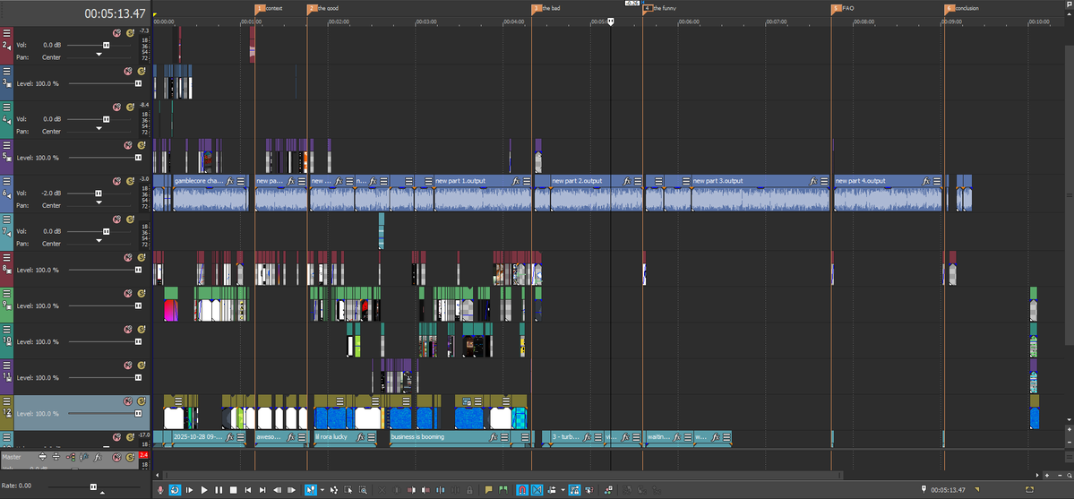Click the Play From Start button
Image resolution: width=1074 pixels, height=499 pixels.
click(x=190, y=490)
